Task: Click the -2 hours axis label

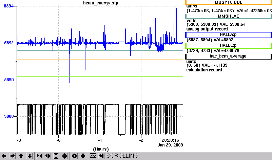Action: click(141, 140)
